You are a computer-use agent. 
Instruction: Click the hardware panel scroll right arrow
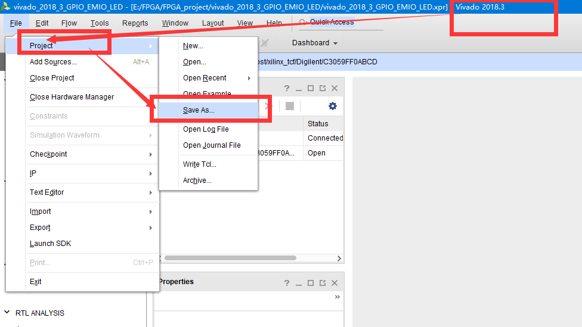tap(339, 259)
